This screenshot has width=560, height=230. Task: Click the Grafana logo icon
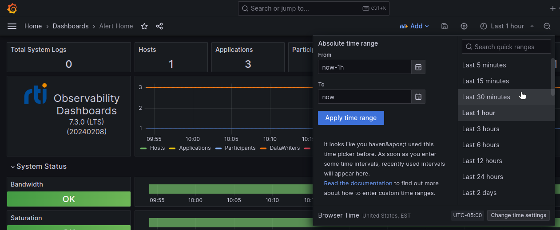pyautogui.click(x=12, y=8)
